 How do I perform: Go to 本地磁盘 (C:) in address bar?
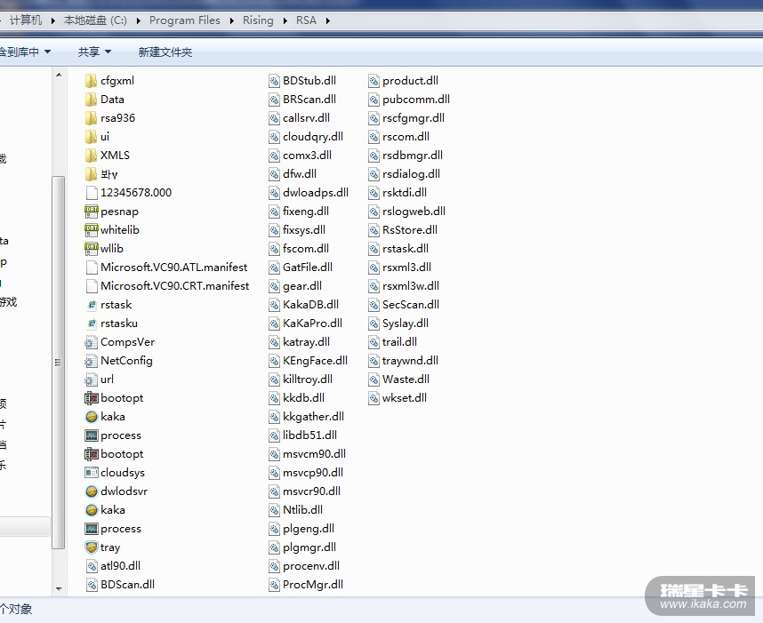point(95,20)
